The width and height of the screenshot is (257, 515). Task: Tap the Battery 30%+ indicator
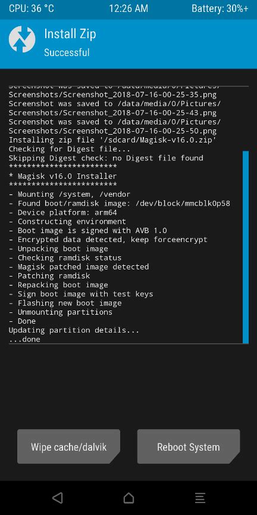(220, 8)
